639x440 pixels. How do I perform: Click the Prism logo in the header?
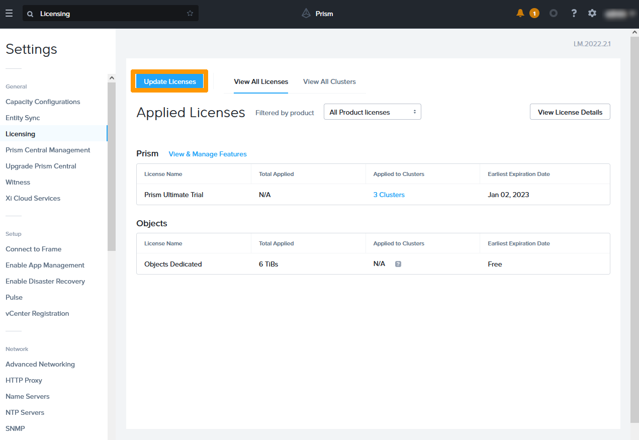tap(317, 13)
